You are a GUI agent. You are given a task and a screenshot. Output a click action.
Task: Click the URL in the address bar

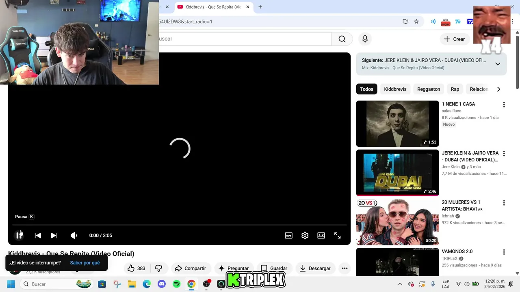tap(186, 21)
